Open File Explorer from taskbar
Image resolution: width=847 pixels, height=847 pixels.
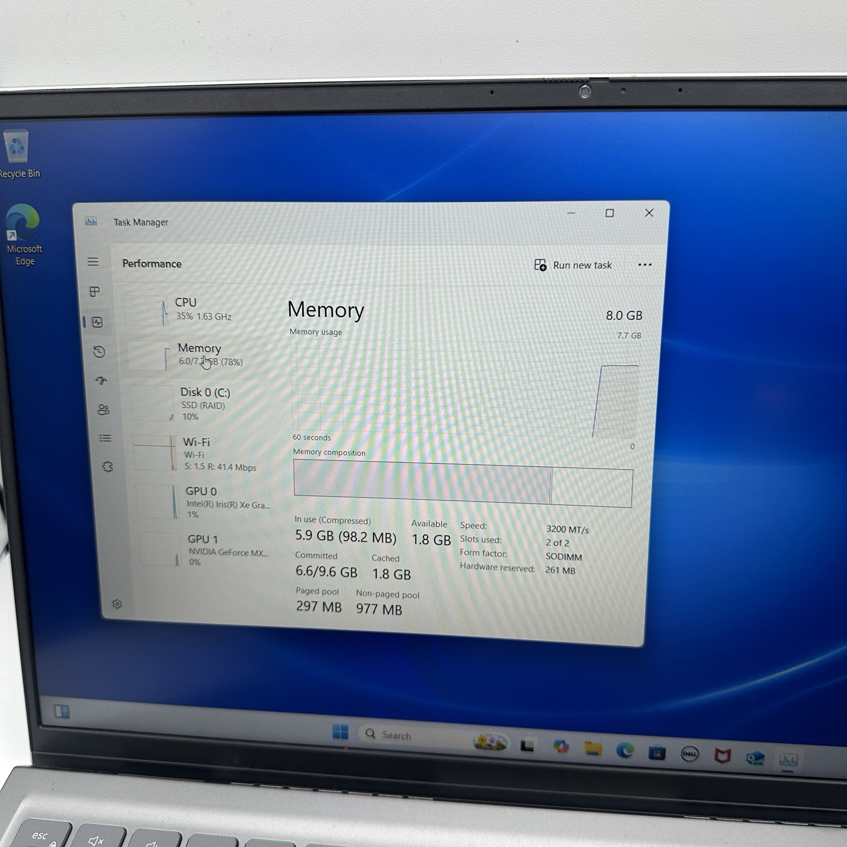(x=593, y=749)
